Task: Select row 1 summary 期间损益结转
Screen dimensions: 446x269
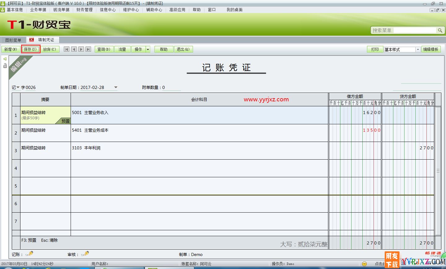Action: (33, 112)
